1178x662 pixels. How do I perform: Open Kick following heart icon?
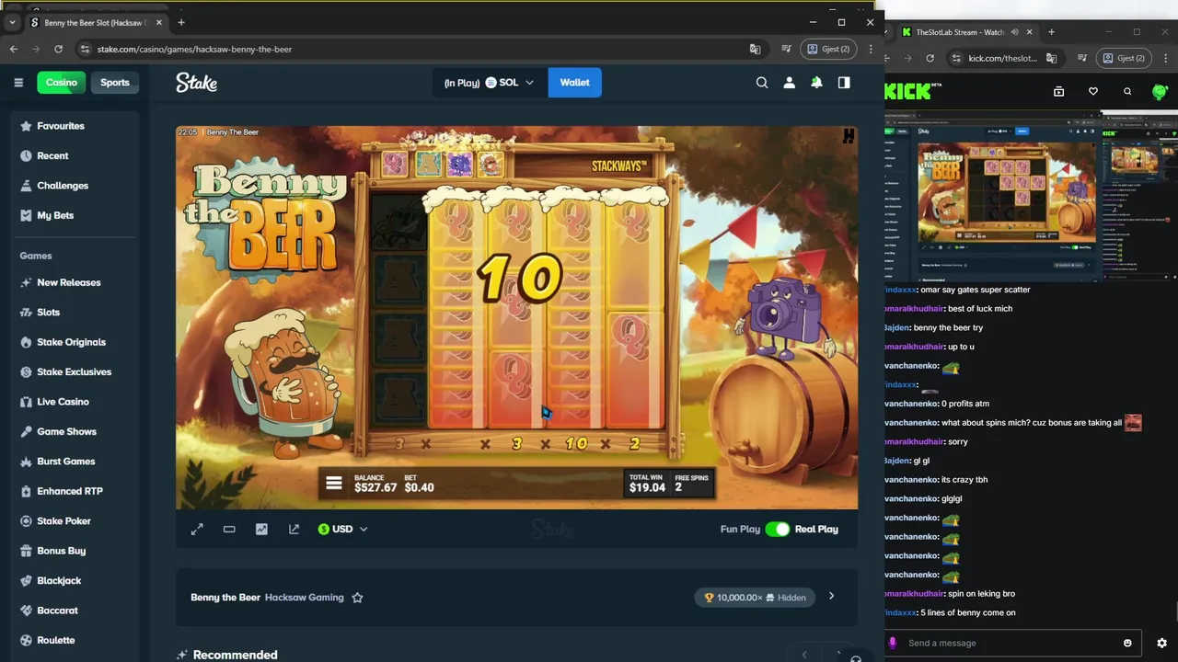(1093, 92)
